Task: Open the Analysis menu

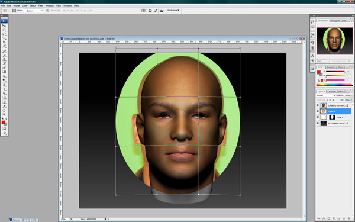Action: (50, 5)
